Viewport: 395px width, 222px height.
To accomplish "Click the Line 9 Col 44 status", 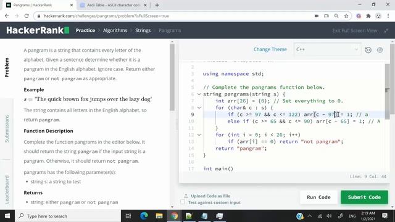I will pyautogui.click(x=368, y=176).
